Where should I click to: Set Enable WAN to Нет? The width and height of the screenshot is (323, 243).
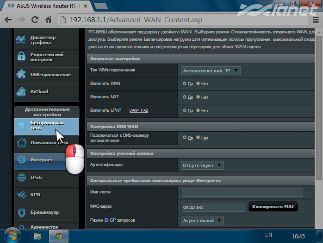click(x=198, y=84)
